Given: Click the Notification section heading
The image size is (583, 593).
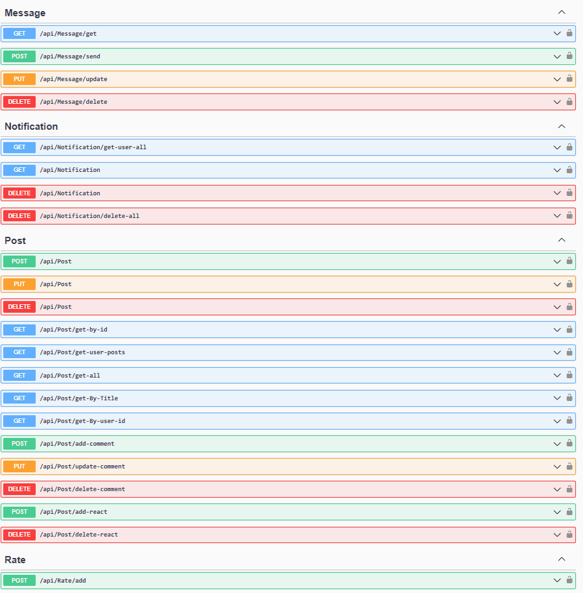Looking at the screenshot, I should [31, 127].
